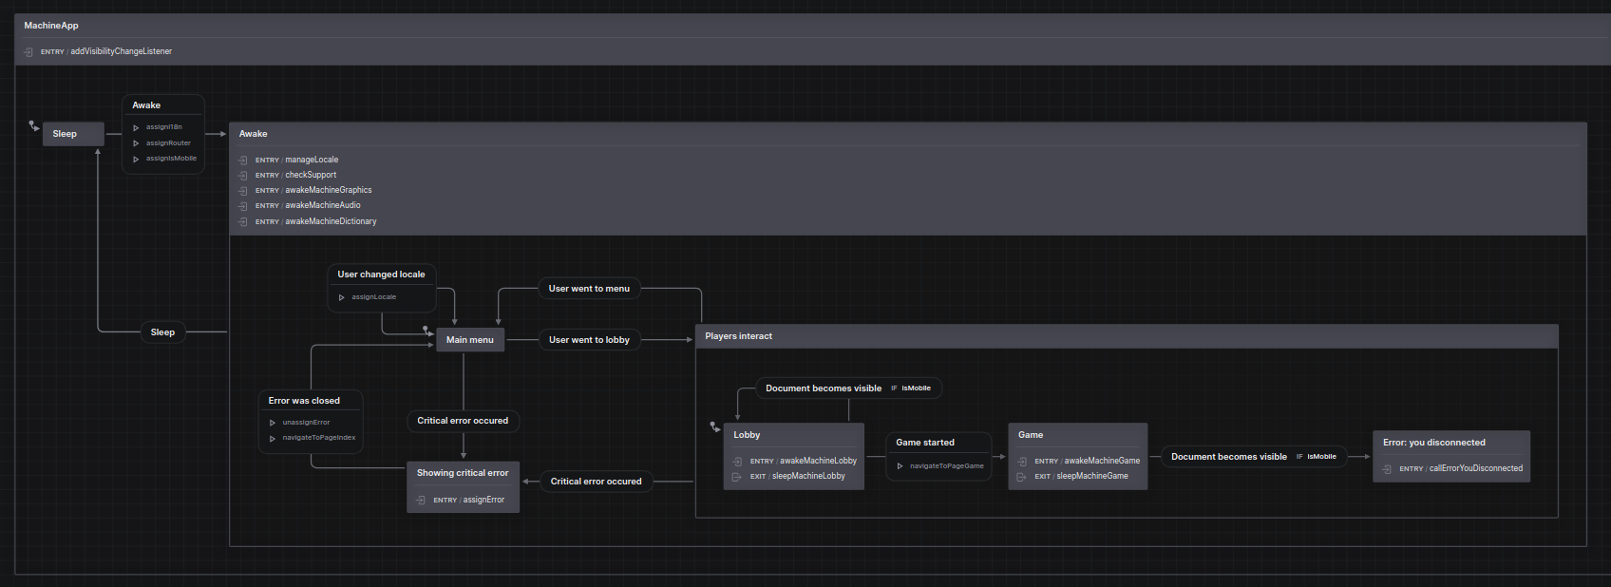
Task: Click the entry icon beside awakeMachineLobby
Action: [x=738, y=461]
